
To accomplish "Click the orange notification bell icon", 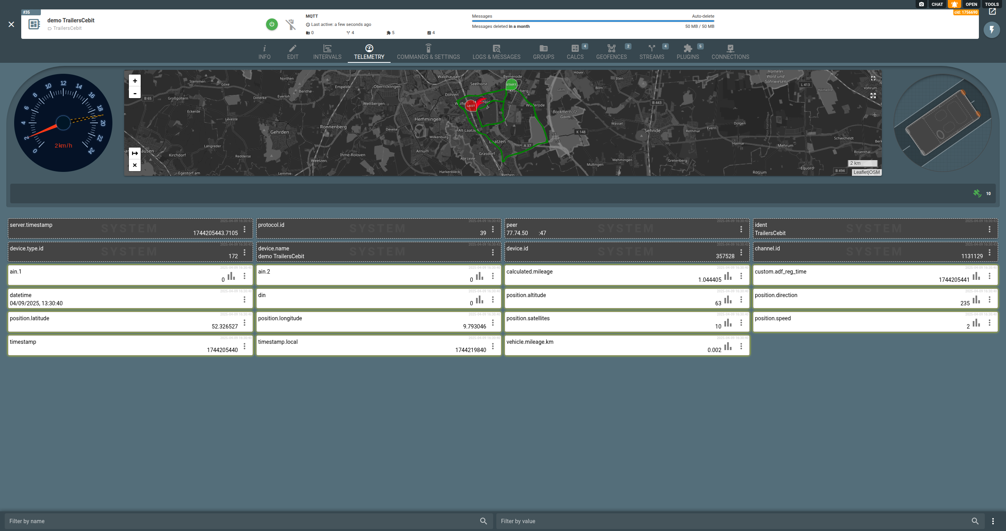I will point(954,4).
